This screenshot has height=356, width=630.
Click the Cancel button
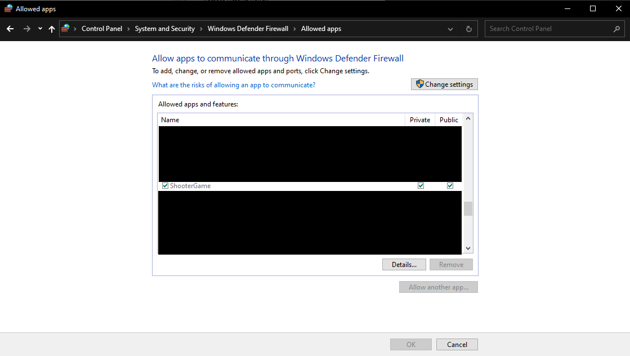point(457,344)
